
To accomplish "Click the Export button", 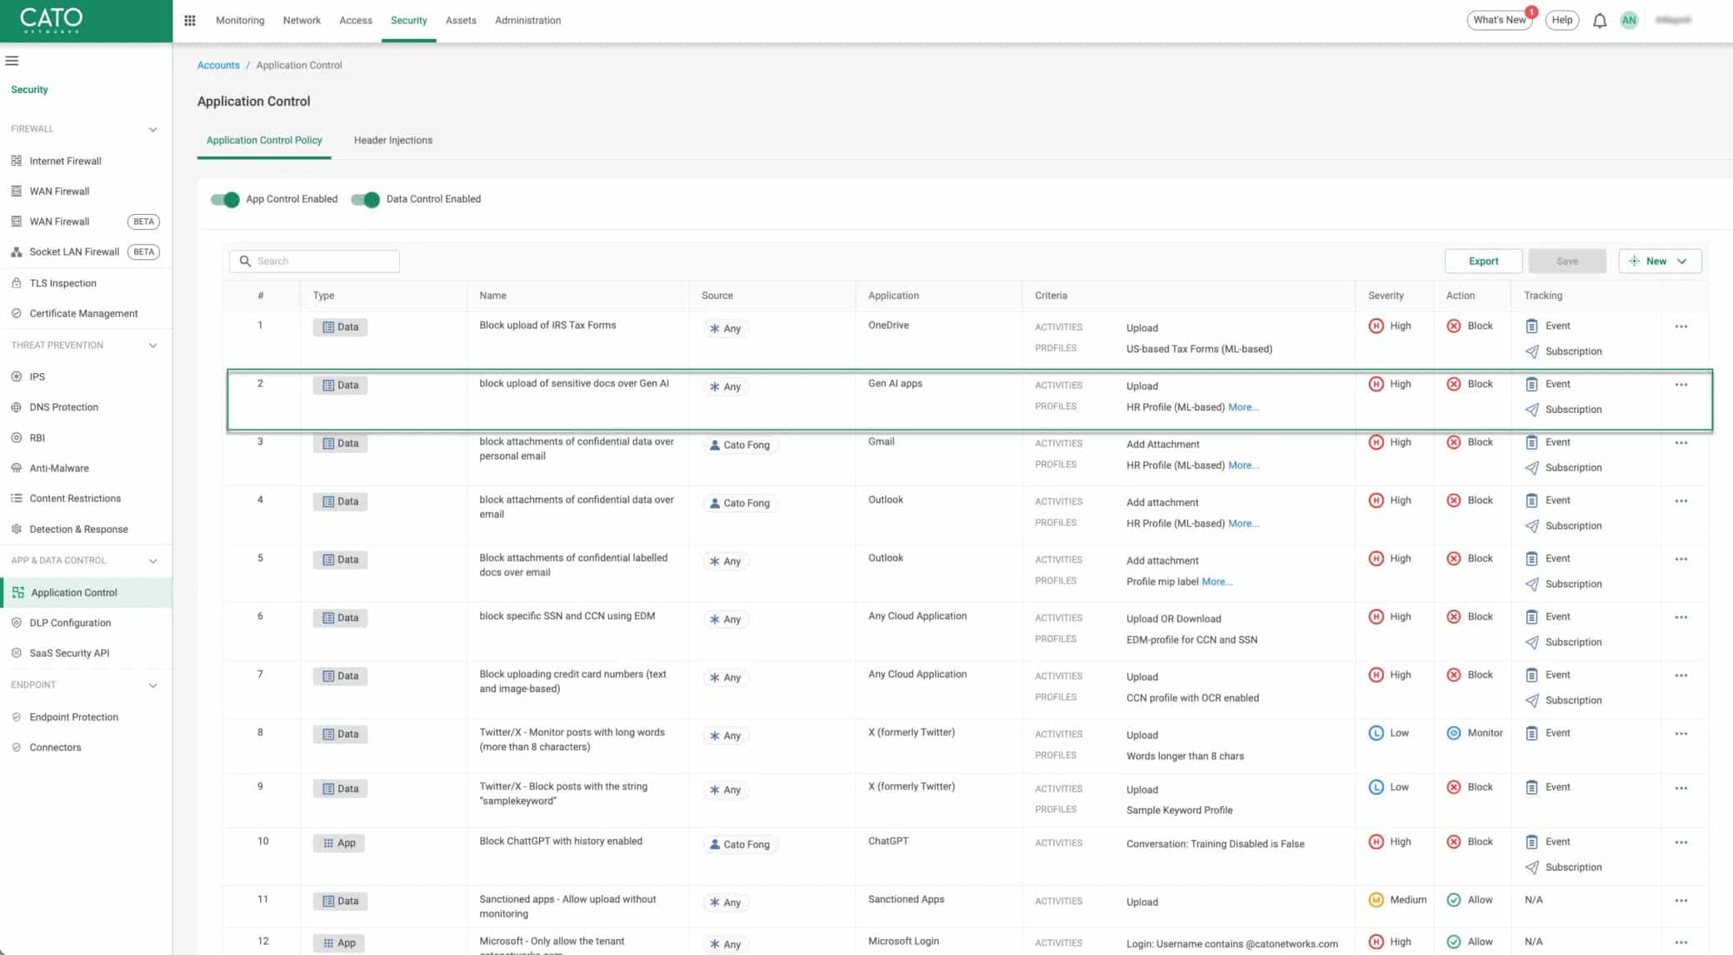I will tap(1483, 261).
